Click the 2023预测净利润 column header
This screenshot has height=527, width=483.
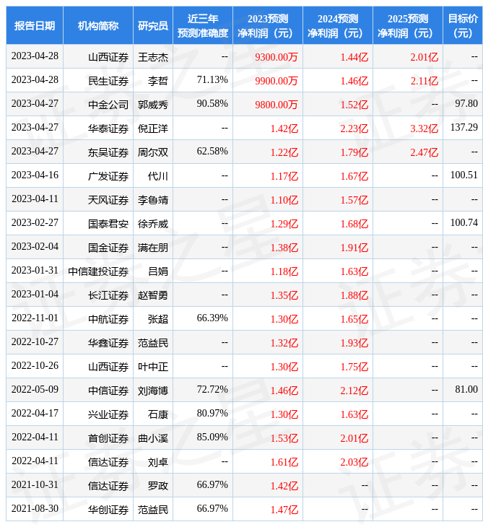268,25
